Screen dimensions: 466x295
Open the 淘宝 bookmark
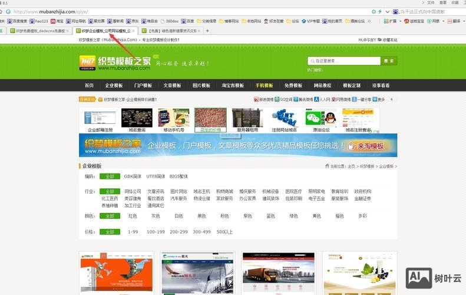(57, 21)
